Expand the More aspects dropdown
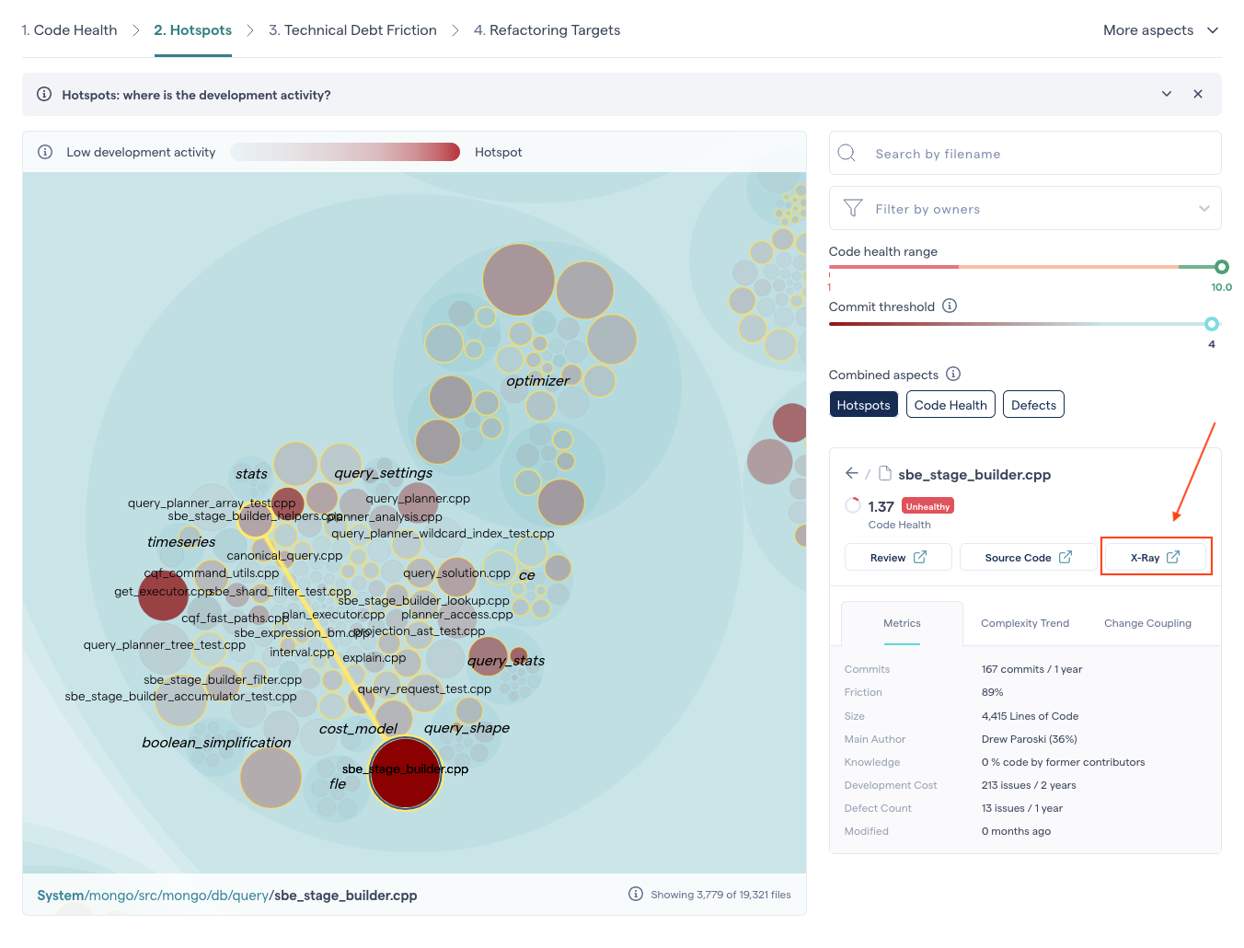Screen dimensions: 1244x948 point(1160,30)
